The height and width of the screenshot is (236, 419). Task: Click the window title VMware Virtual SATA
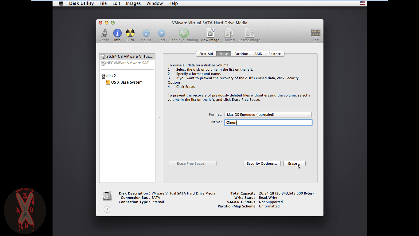point(209,23)
